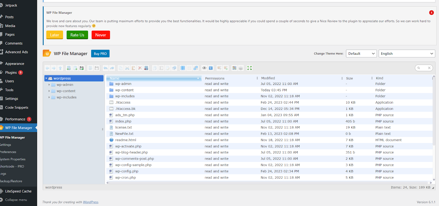Click the Buy PRO button
439x206 pixels.
coord(100,54)
